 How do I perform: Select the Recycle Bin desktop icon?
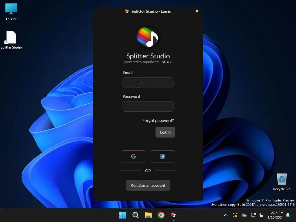click(282, 182)
